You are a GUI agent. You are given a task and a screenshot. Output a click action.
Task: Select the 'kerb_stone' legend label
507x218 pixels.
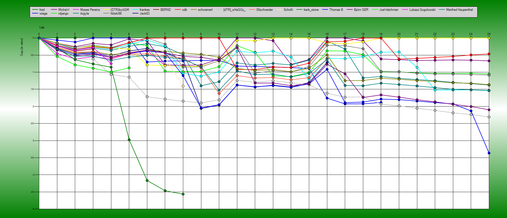pos(311,10)
